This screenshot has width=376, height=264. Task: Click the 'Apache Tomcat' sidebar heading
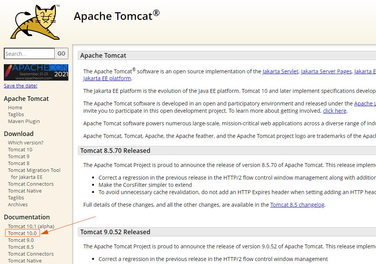(26, 99)
